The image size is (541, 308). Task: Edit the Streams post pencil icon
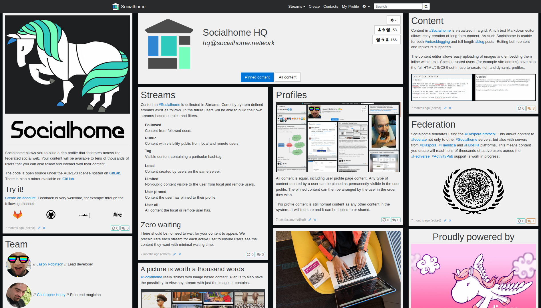click(174, 254)
